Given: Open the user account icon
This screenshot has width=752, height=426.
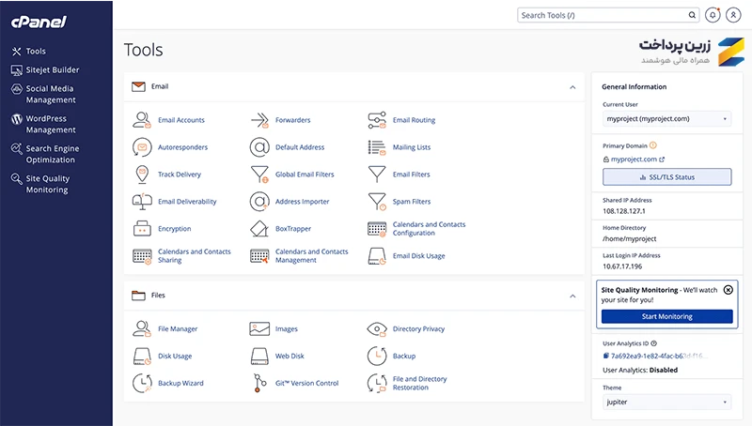Looking at the screenshot, I should (733, 15).
